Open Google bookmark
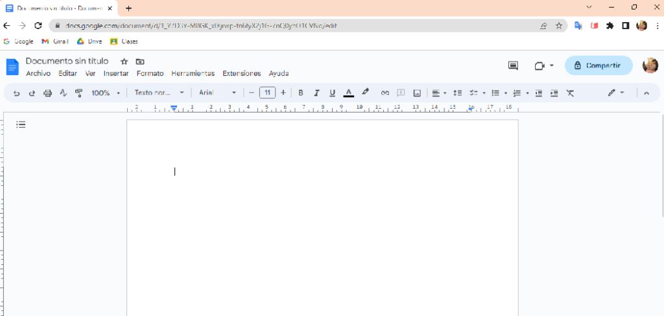 pyautogui.click(x=18, y=41)
